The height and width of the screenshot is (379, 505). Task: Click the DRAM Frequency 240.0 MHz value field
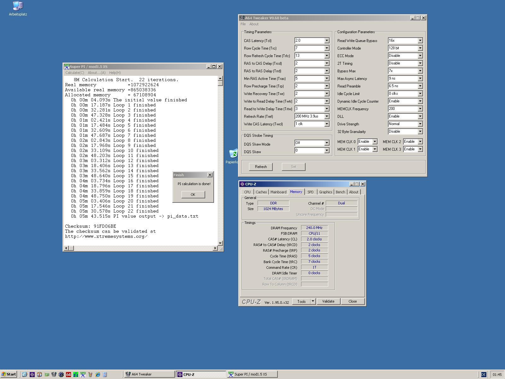click(x=314, y=228)
